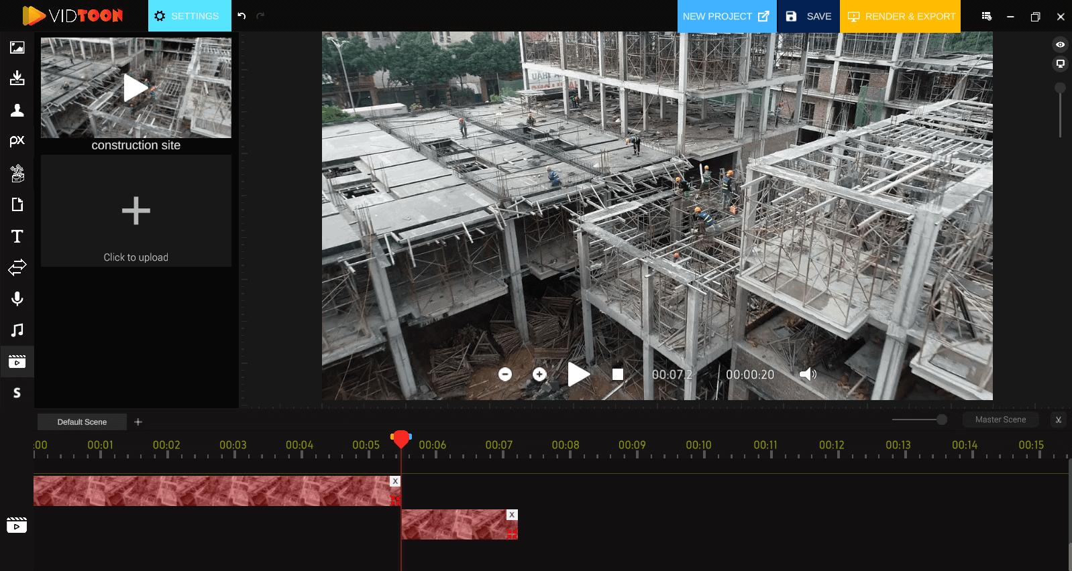The height and width of the screenshot is (571, 1072).
Task: Click the import download icon in sidebar
Action: pyautogui.click(x=17, y=78)
